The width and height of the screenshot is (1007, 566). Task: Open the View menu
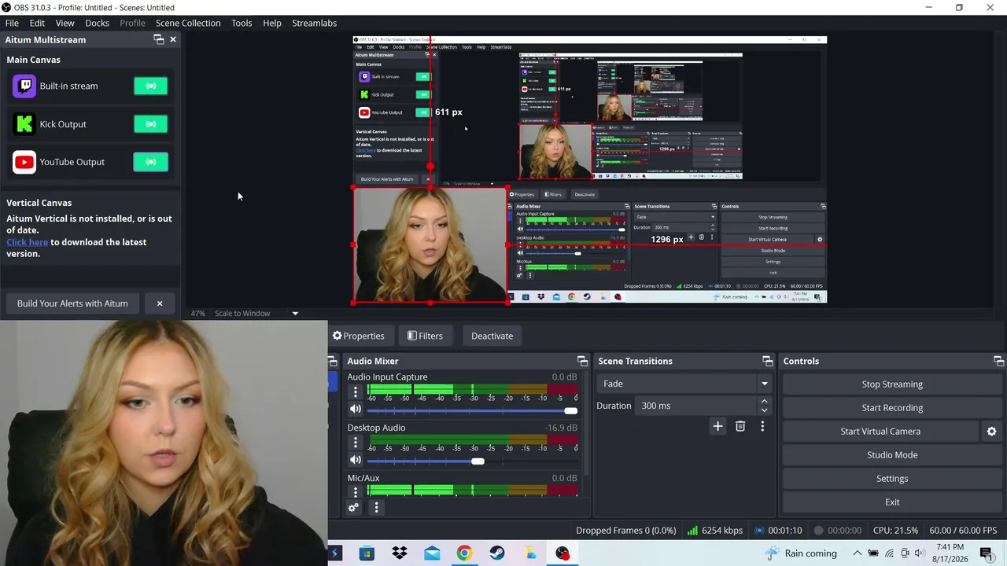click(x=65, y=23)
